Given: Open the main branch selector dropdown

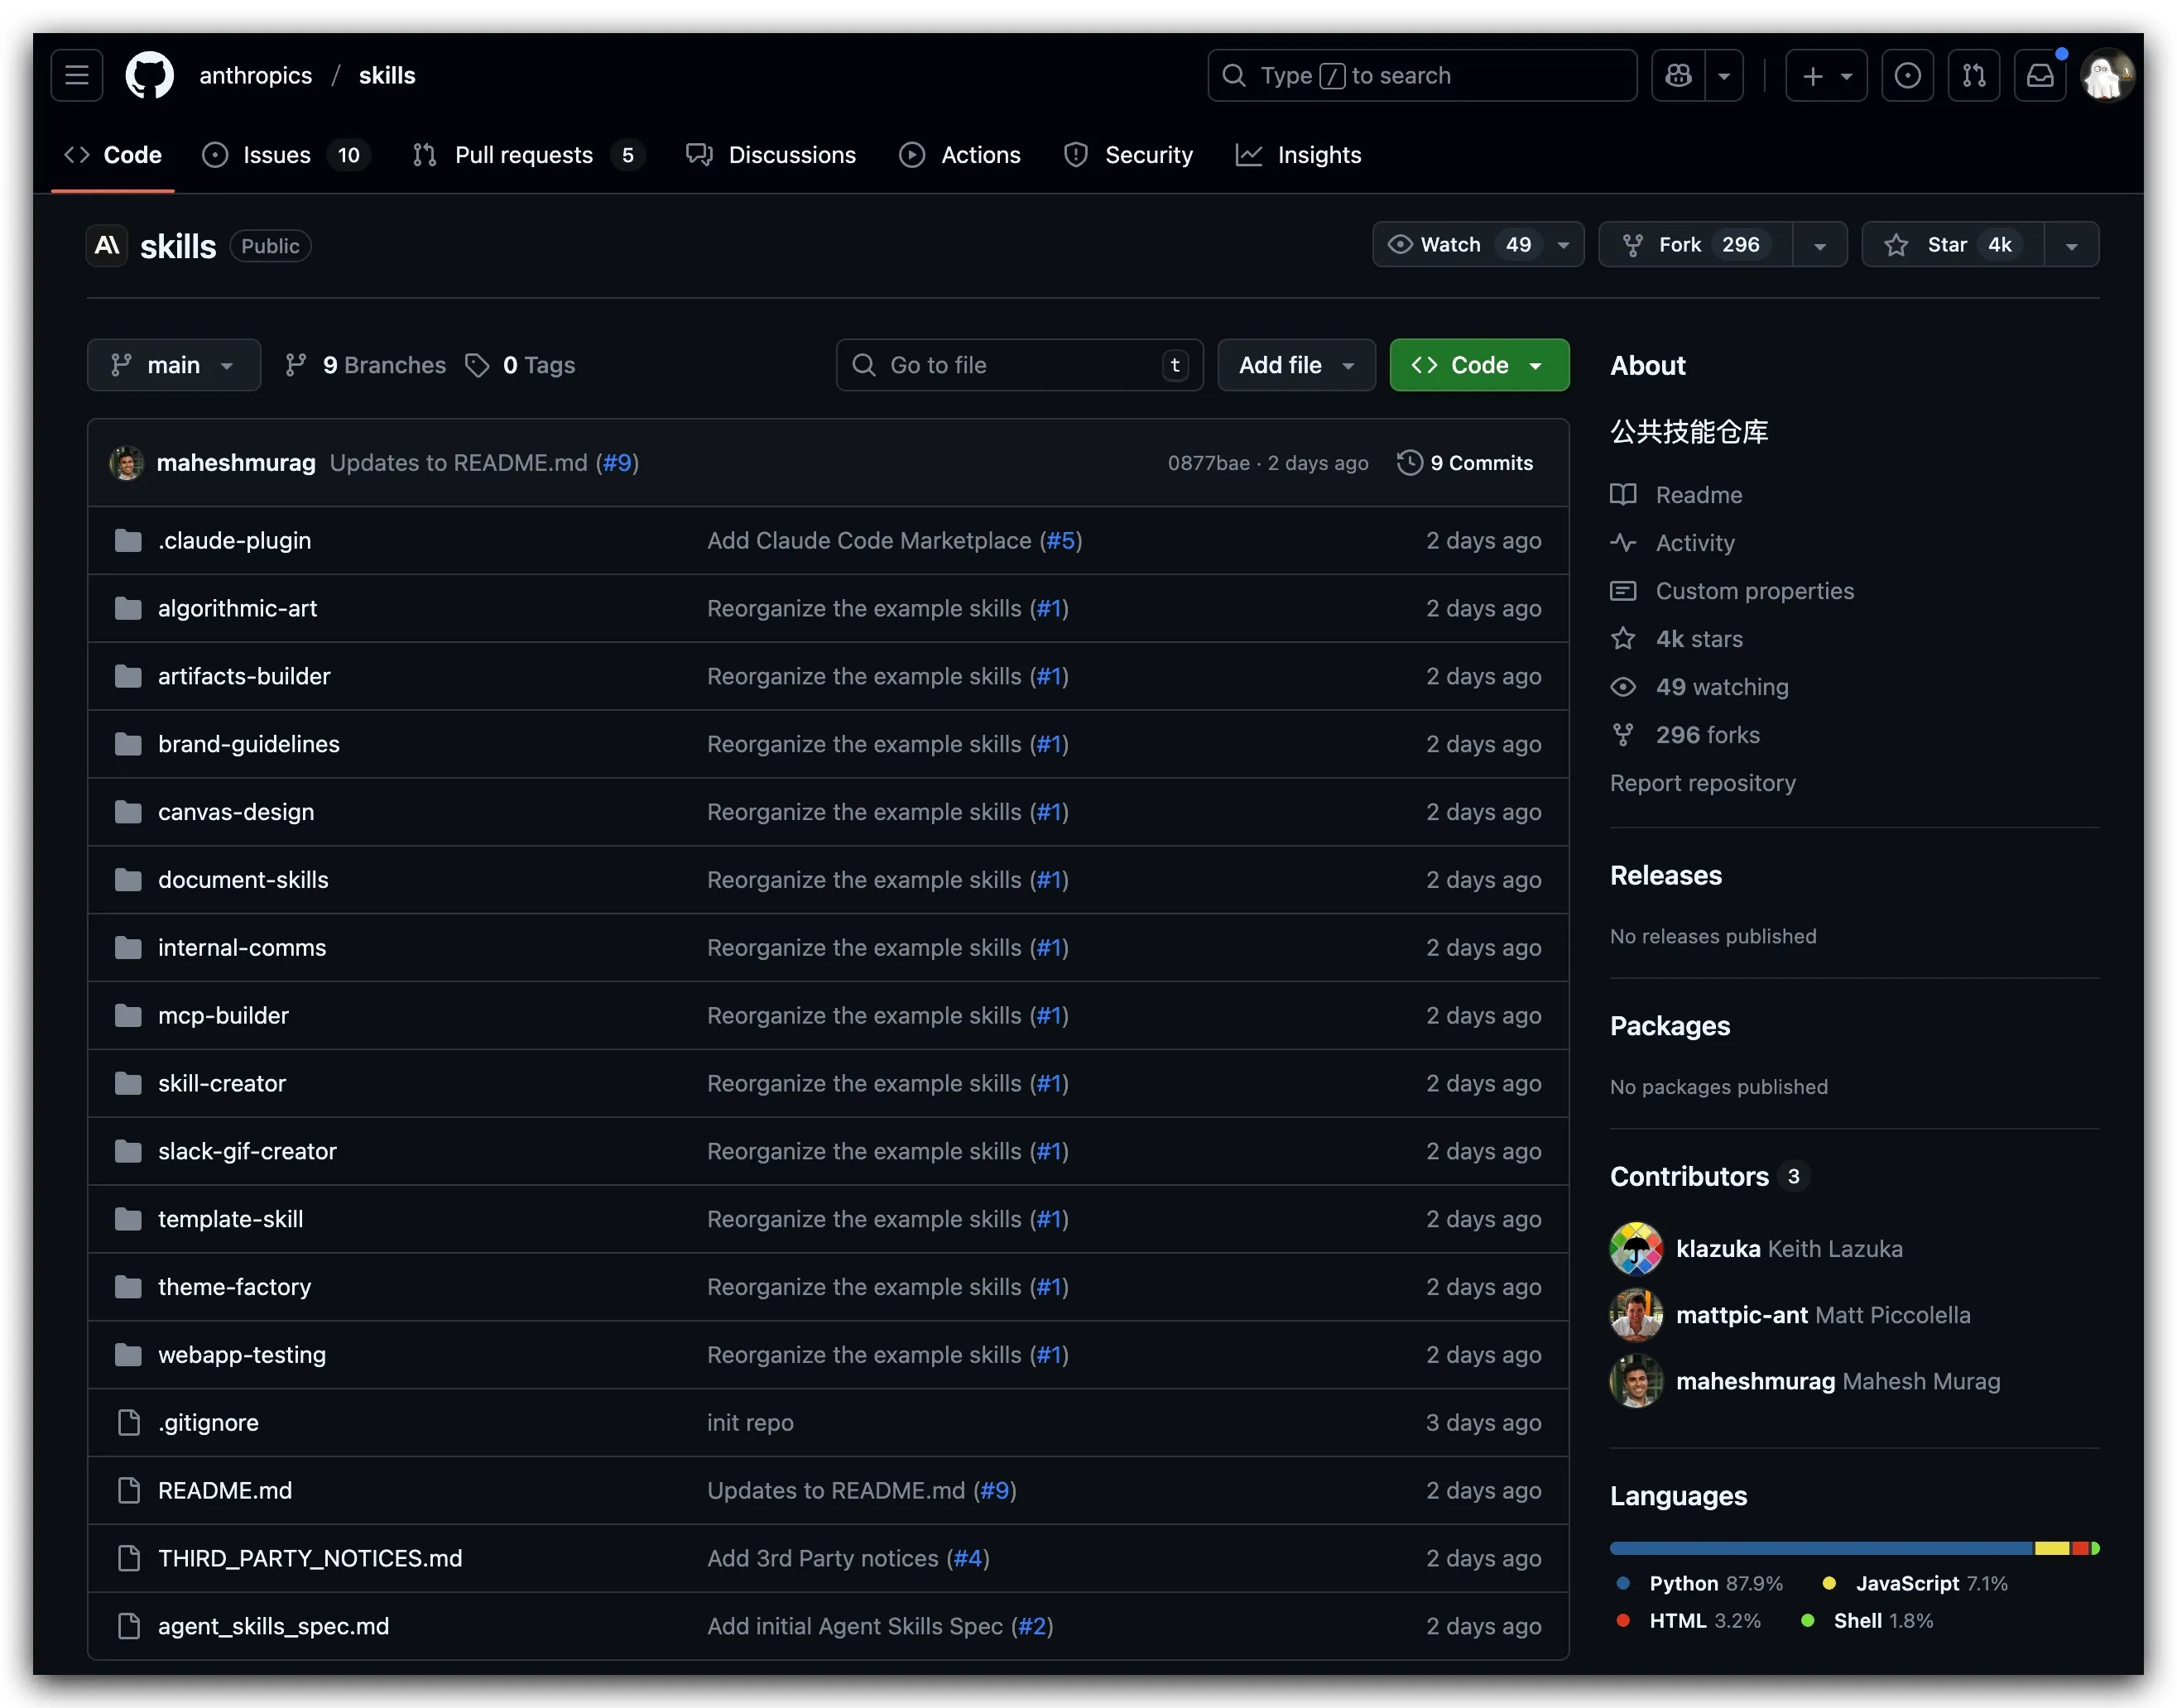Looking at the screenshot, I should tap(174, 365).
